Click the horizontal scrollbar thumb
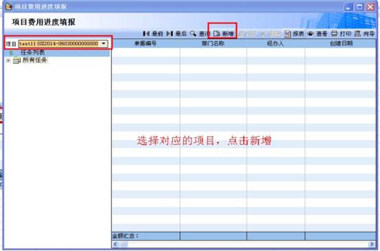380x251 pixels. tap(124, 244)
